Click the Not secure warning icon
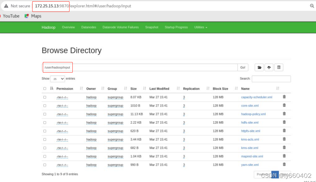 (x=6, y=6)
